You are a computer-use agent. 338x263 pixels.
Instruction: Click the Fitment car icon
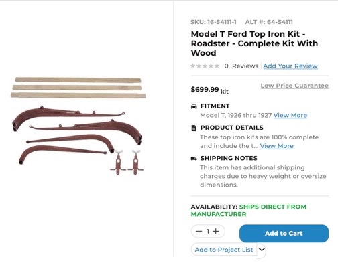pyautogui.click(x=194, y=106)
